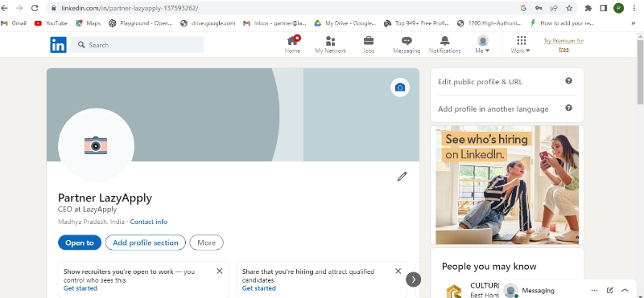Click the LinkedIn search field

point(137,45)
